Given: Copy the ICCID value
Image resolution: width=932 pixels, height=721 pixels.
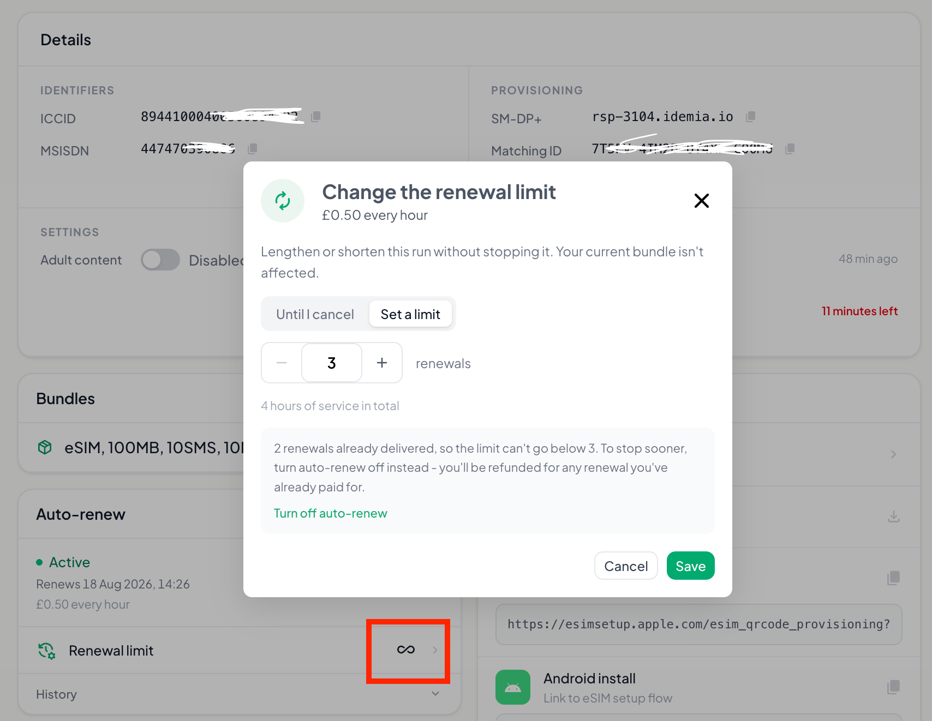Looking at the screenshot, I should pyautogui.click(x=315, y=117).
